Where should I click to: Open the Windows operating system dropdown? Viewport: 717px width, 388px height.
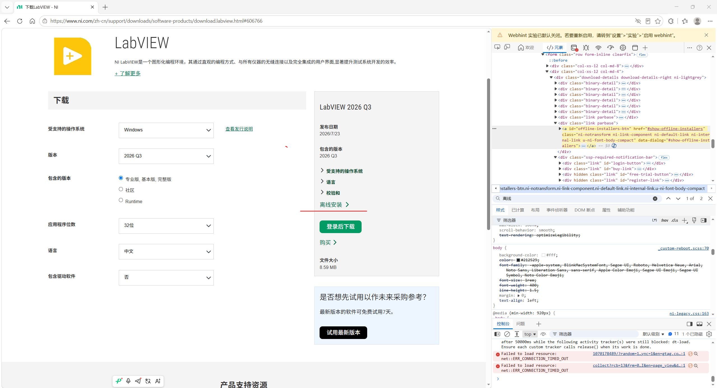tap(166, 130)
